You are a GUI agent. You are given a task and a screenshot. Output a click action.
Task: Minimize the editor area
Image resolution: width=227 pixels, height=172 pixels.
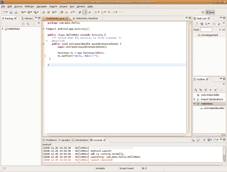(x=187, y=18)
